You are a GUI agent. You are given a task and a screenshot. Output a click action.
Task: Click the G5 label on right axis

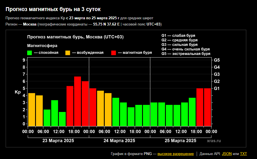pos(217,60)
